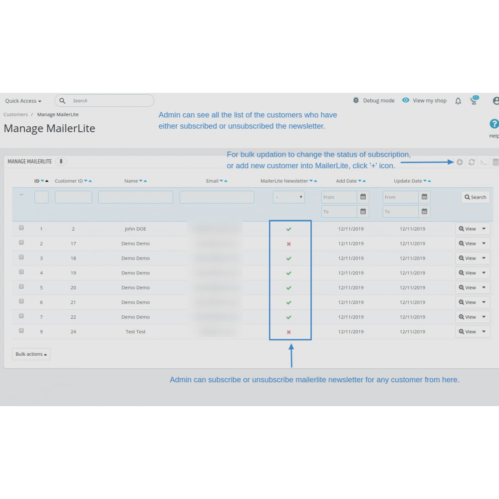Viewport: 499px width, 499px height.
Task: View details for Test Test
Action: (467, 332)
